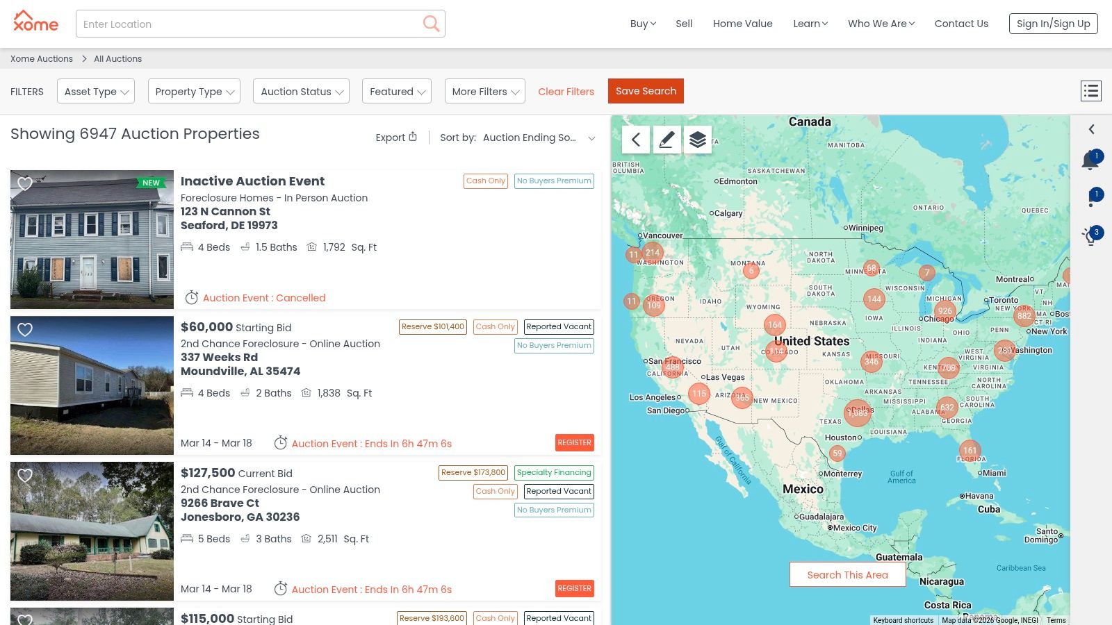The height and width of the screenshot is (625, 1112).
Task: Register for the 9266 Brave Ct auction
Action: point(575,588)
